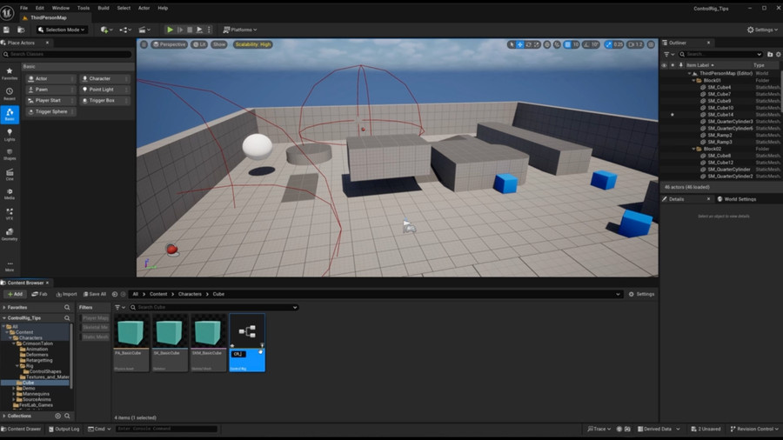Viewport: 783px width, 440px height.
Task: Toggle grid snapping in viewport toolbar
Action: coord(568,44)
